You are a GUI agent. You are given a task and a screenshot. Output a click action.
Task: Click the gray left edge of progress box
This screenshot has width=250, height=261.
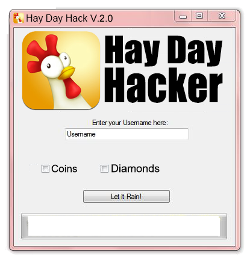[25, 226]
